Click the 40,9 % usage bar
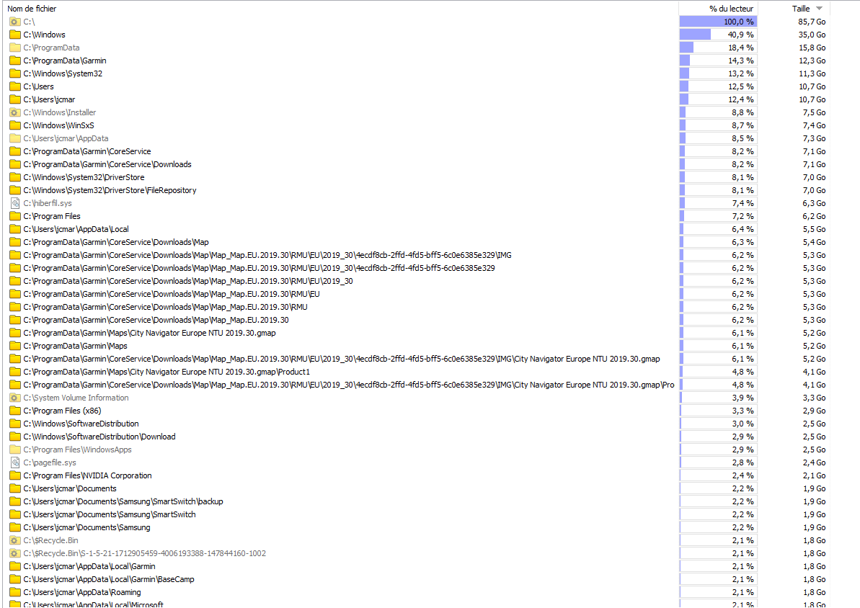The image size is (860, 608). click(x=718, y=35)
